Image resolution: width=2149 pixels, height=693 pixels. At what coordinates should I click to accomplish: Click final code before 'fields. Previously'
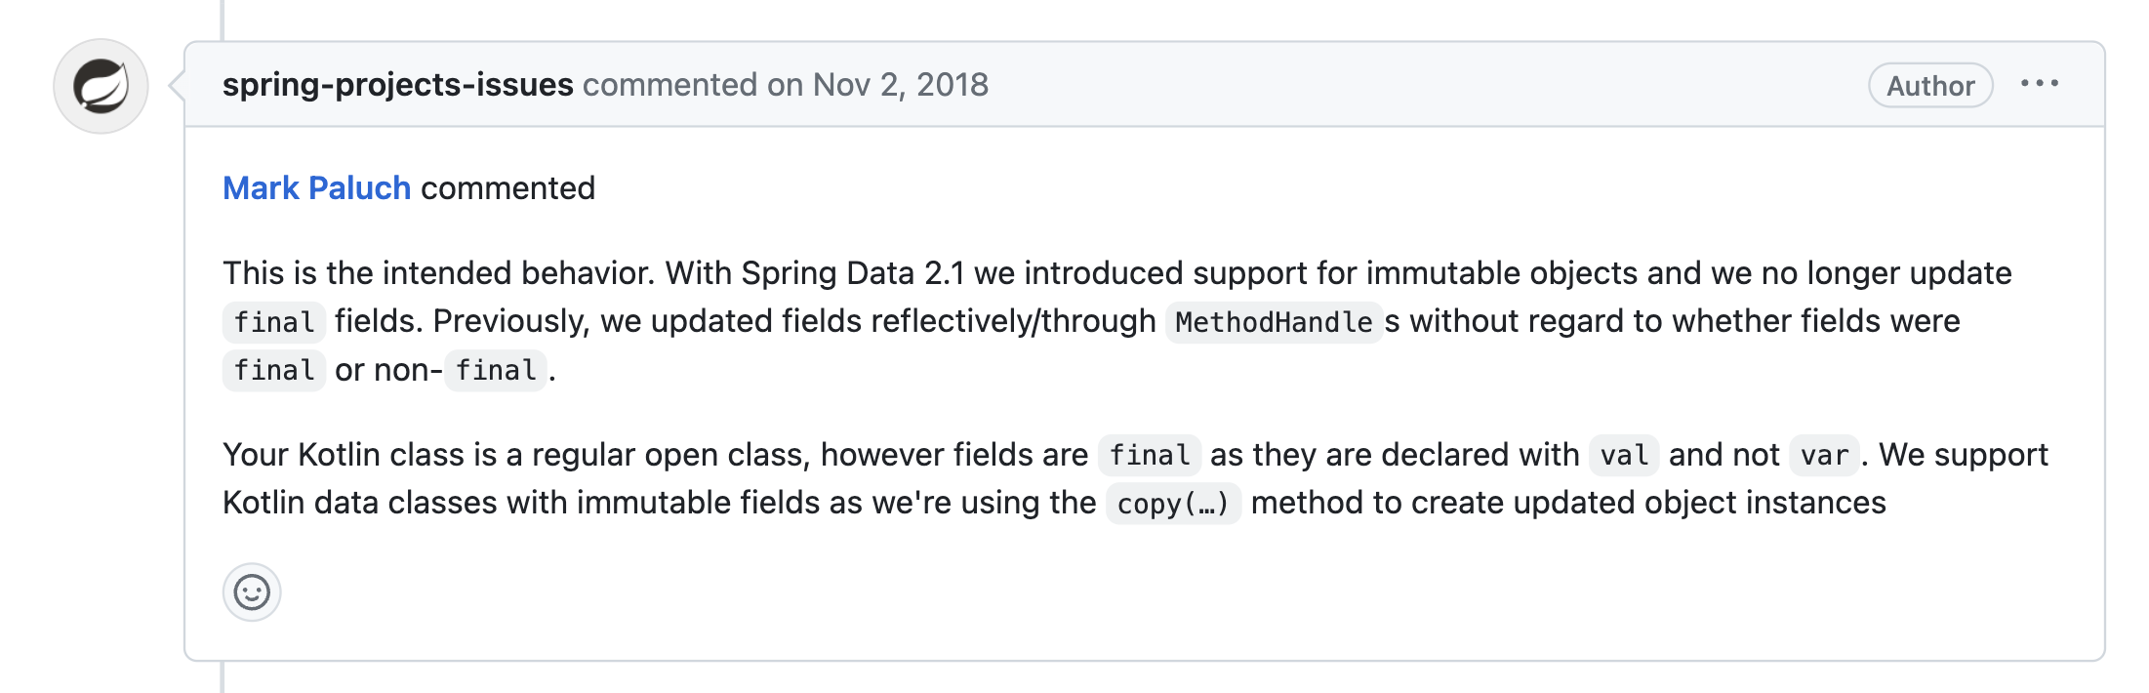(x=274, y=322)
